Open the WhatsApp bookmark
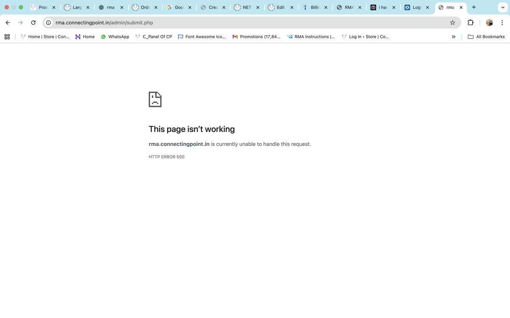510x318 pixels. (115, 37)
